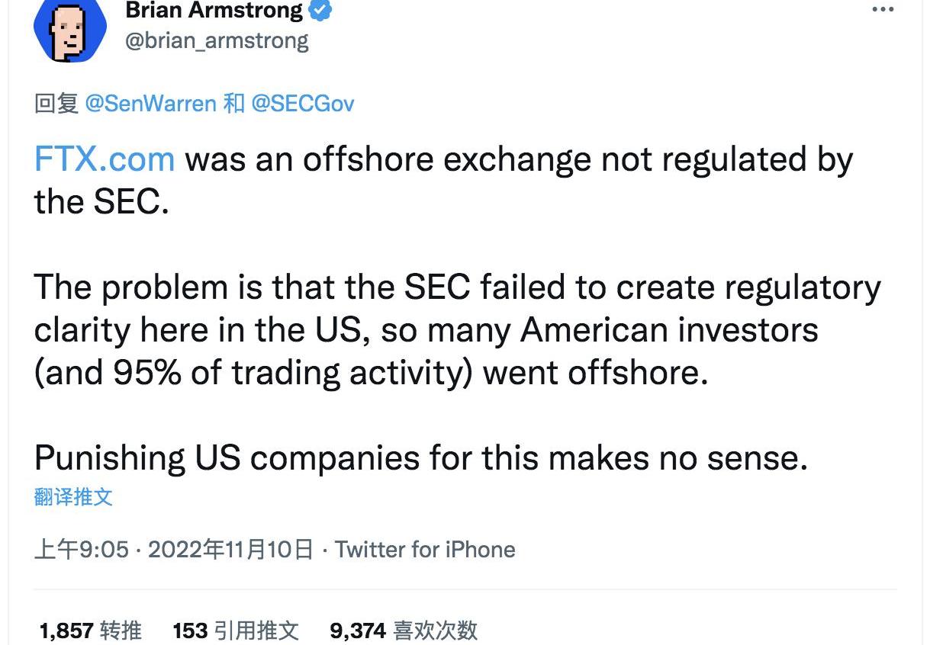Image resolution: width=943 pixels, height=645 pixels.
Task: Follow the FTX.com link
Action: click(105, 159)
